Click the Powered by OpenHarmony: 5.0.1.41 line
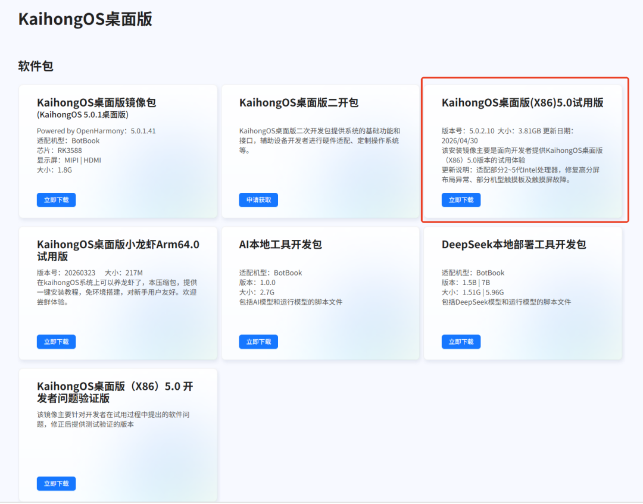Screen dimensions: 643x504 click(96, 131)
